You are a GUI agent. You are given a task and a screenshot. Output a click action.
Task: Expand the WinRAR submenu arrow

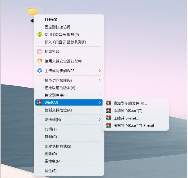click(x=100, y=102)
